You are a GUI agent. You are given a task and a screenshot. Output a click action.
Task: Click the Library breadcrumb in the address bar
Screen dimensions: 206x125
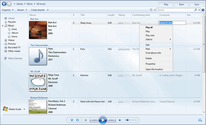(20, 4)
